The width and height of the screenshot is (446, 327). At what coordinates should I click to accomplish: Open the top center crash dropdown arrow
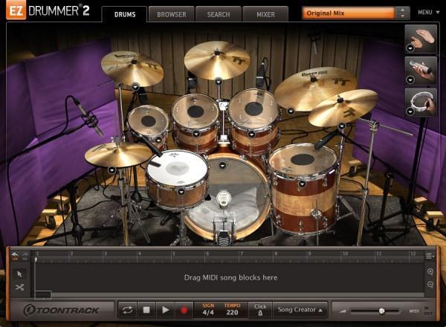pyautogui.click(x=218, y=82)
